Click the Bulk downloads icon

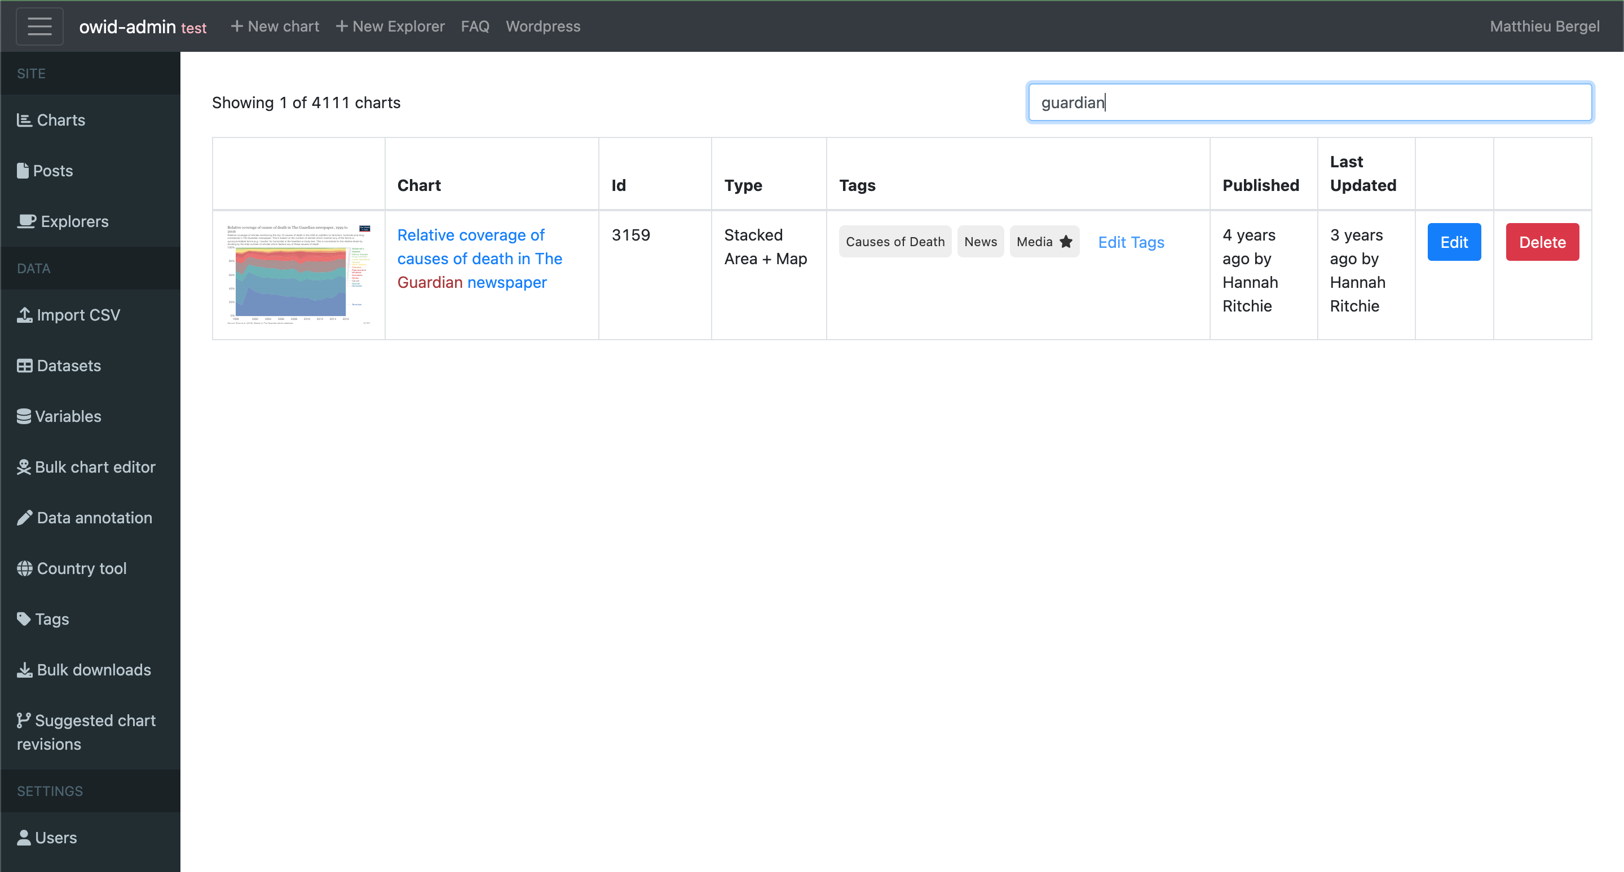(x=24, y=669)
